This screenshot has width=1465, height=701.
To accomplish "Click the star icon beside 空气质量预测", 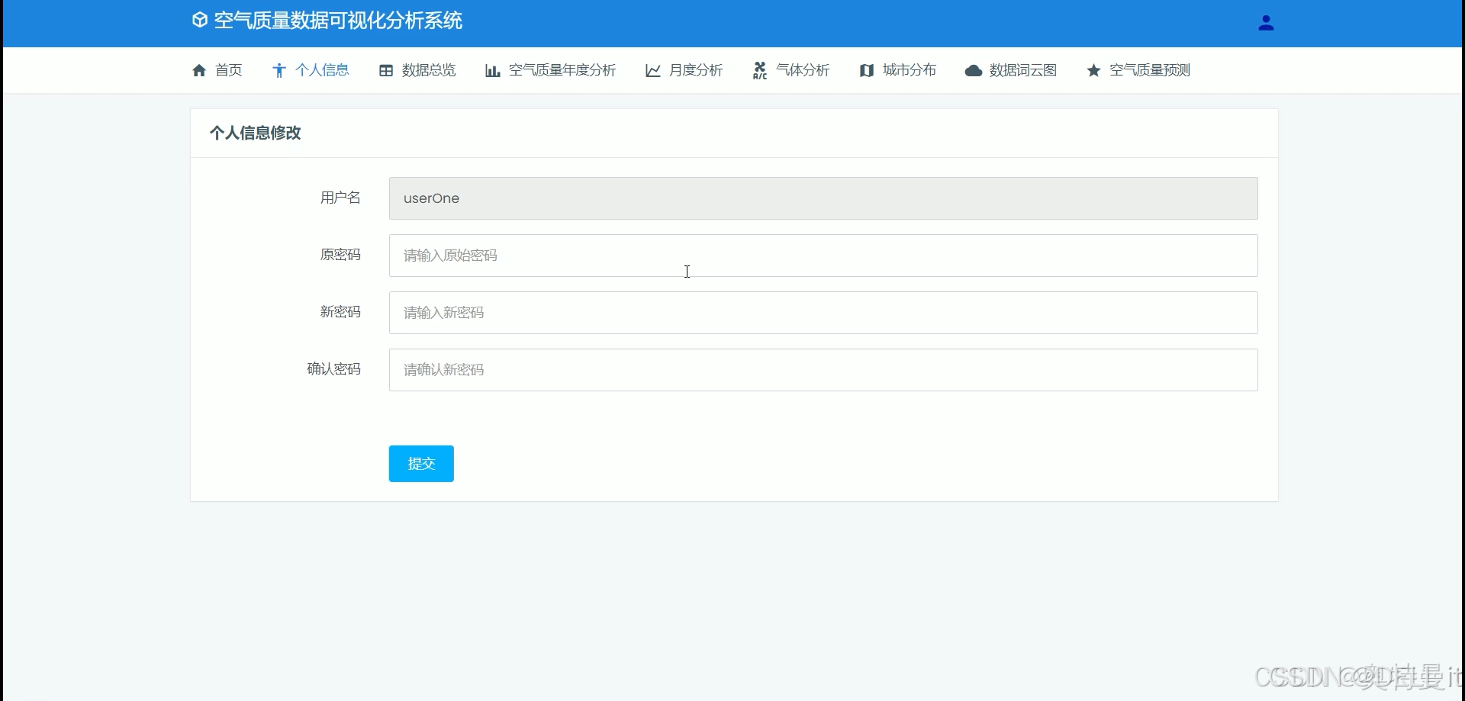I will (x=1093, y=70).
